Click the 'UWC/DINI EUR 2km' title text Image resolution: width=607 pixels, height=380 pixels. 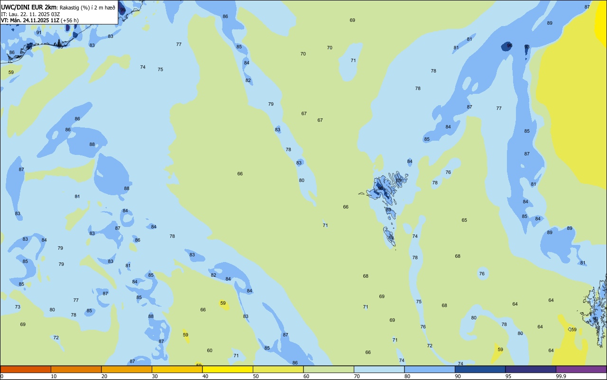29,7
